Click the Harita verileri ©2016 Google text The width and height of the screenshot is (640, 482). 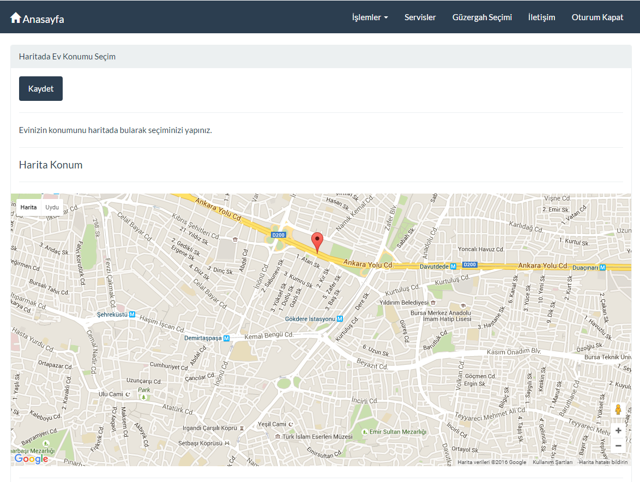[492, 462]
